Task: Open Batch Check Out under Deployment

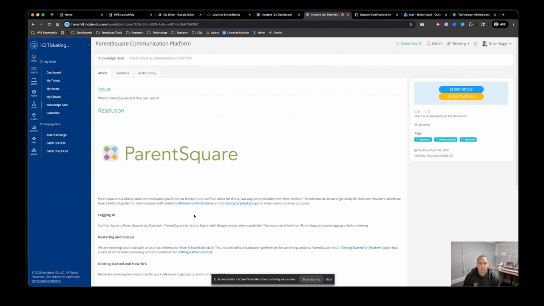Action: (57, 151)
